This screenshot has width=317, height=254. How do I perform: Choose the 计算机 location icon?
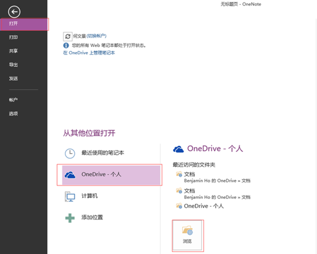point(70,196)
